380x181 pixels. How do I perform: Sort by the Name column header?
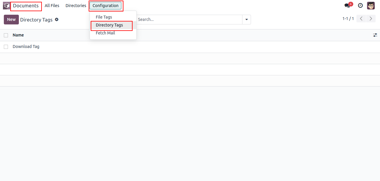pyautogui.click(x=18, y=35)
